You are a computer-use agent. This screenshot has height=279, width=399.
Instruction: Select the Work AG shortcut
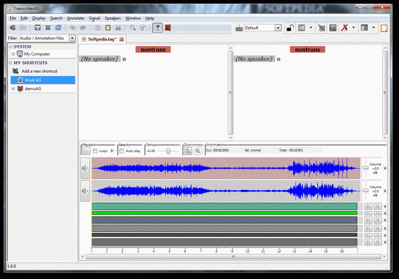point(43,80)
